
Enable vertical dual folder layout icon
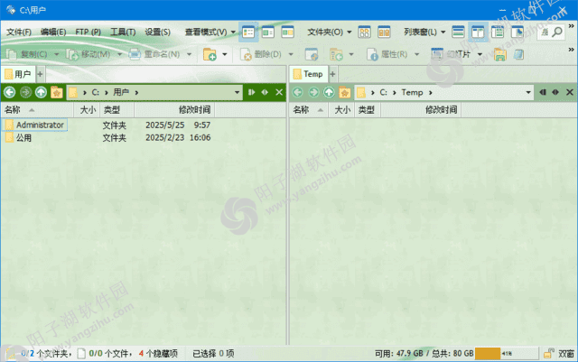[364, 32]
